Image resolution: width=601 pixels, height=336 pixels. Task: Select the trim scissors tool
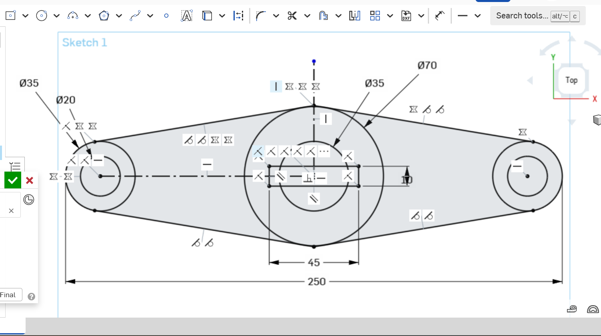292,16
